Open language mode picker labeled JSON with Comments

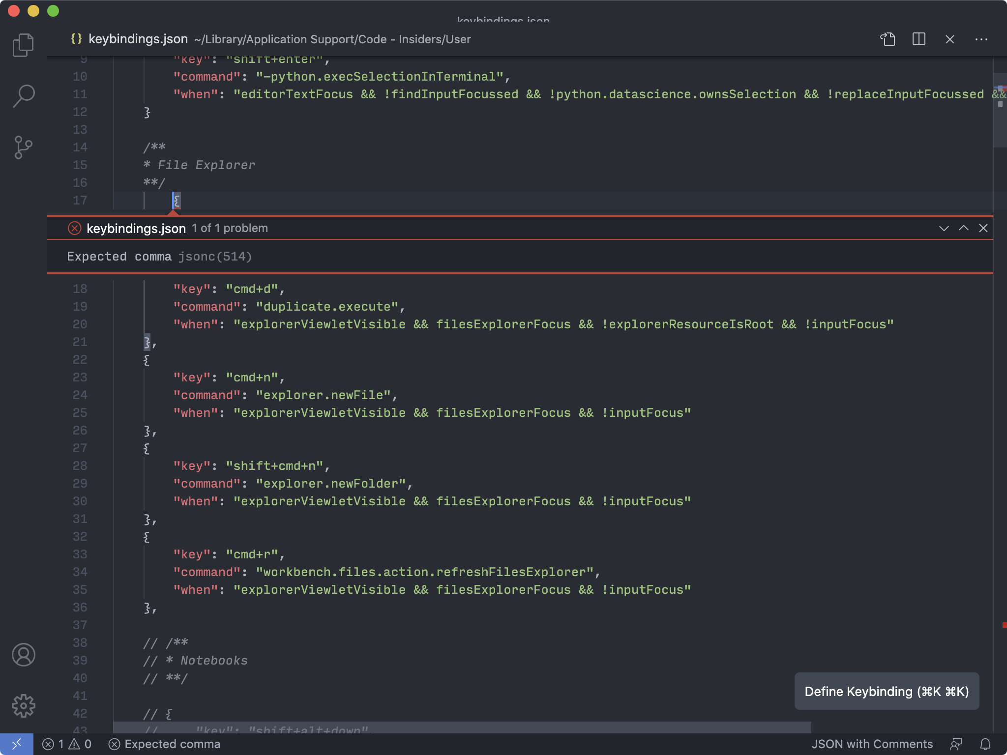872,744
